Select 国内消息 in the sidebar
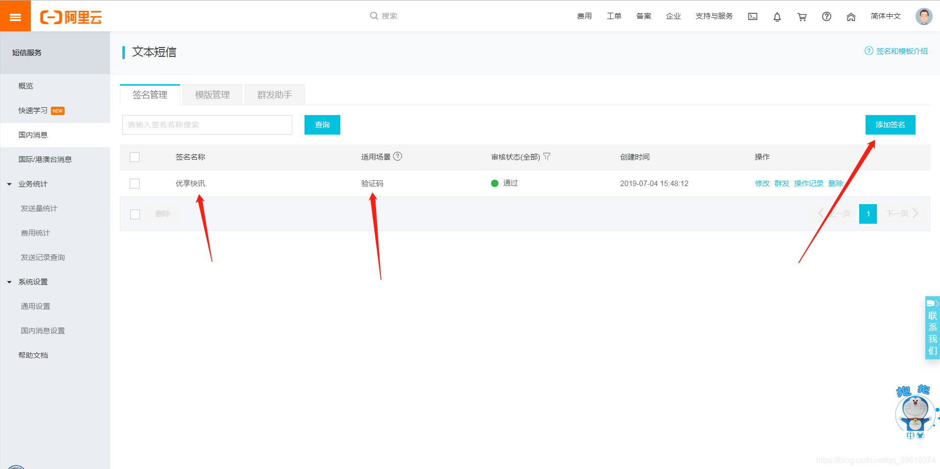940x469 pixels. point(33,135)
